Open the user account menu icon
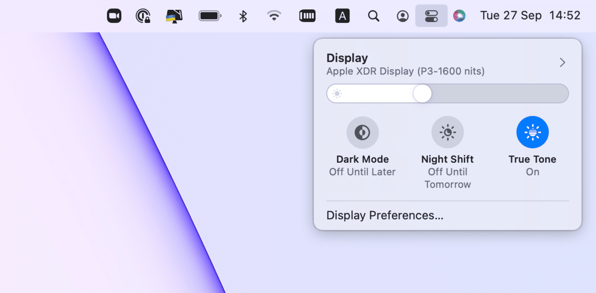Viewport: 596px width, 293px height. (402, 16)
